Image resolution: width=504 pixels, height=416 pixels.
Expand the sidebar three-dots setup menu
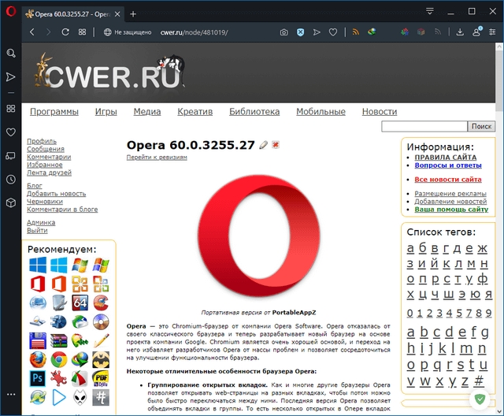point(11,394)
